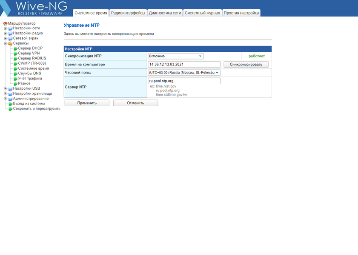Viewport: 358px width, 255px height.
Task: Click the green icon beside Выход из системы
Action: pyautogui.click(x=10, y=104)
